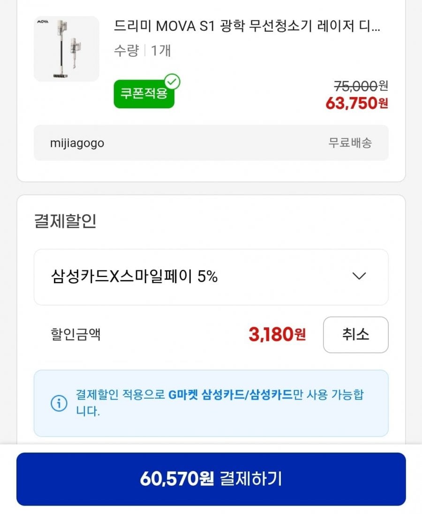Click the G마켓 삼성카드 highlighted notice text
The image size is (422, 514).
[x=230, y=395]
